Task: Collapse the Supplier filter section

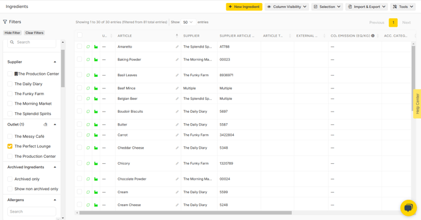Action: pyautogui.click(x=55, y=62)
